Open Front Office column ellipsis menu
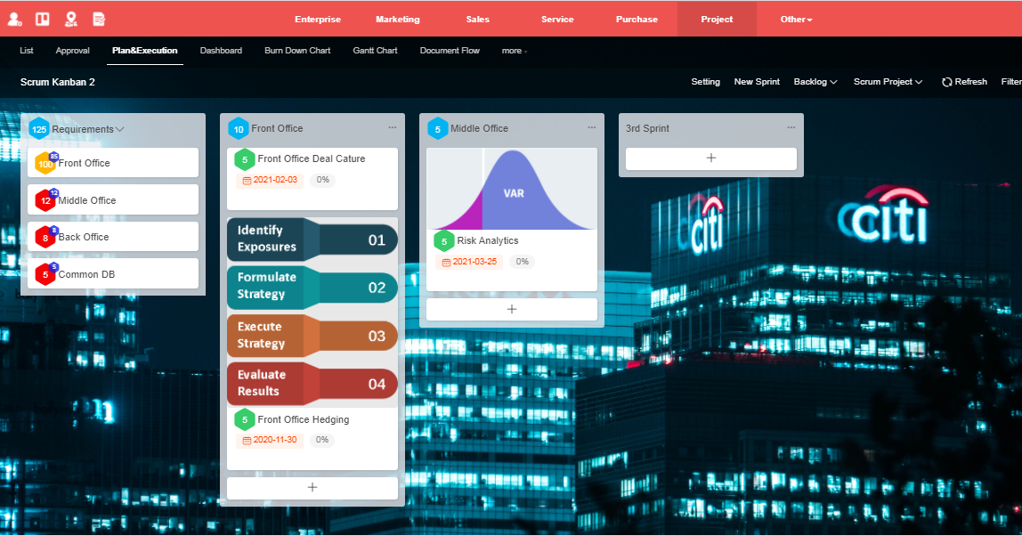Image resolution: width=1022 pixels, height=536 pixels. (392, 128)
